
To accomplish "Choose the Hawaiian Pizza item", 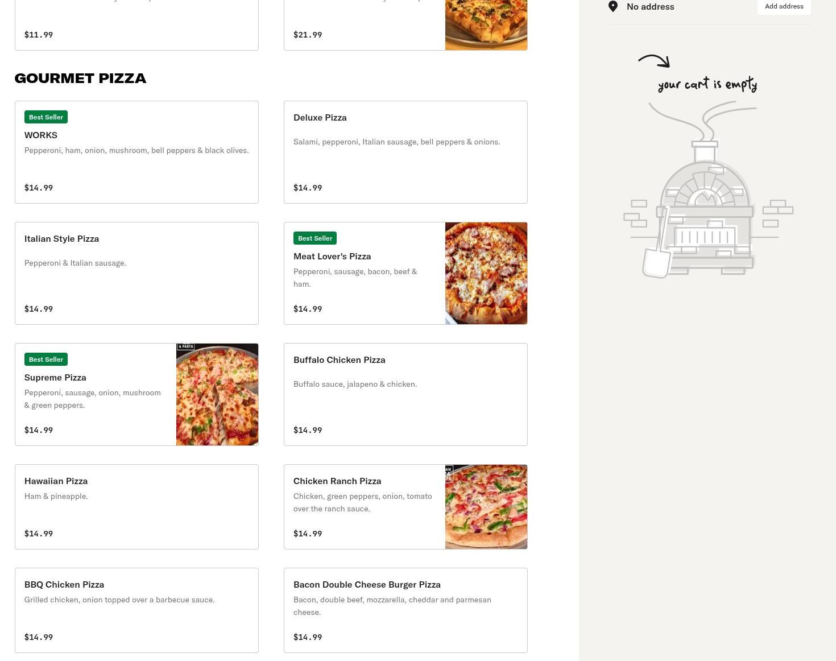I will (136, 507).
